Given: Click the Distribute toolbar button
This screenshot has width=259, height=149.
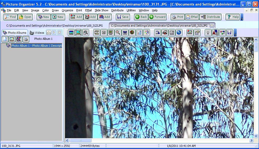Looking at the screenshot, I should tap(210, 17).
